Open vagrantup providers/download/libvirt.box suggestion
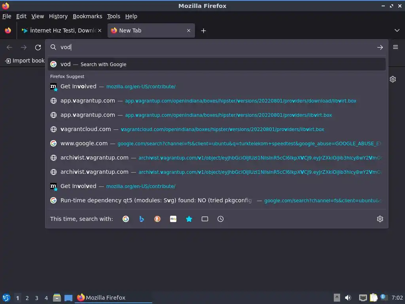 pos(216,101)
